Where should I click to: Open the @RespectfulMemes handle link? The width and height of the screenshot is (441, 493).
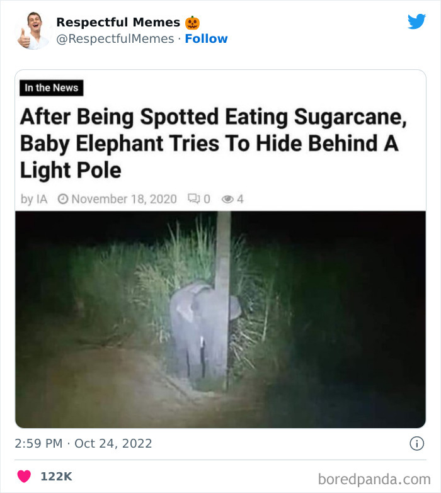[x=115, y=39]
